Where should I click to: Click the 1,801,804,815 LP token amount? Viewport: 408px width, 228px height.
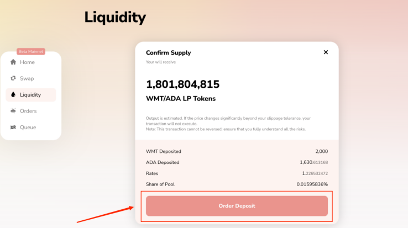182,84
